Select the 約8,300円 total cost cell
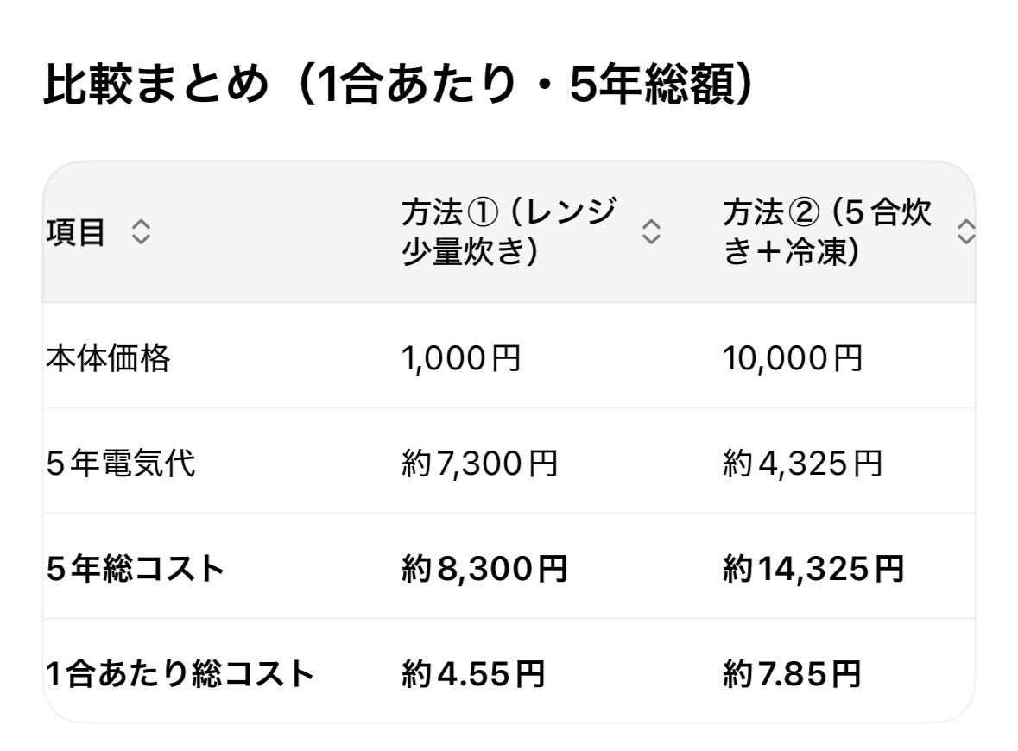The image size is (1018, 751). (484, 569)
